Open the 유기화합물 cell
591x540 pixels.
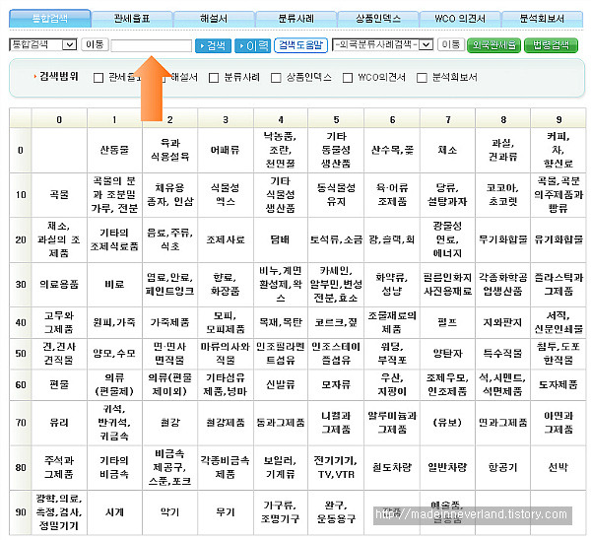pos(558,239)
